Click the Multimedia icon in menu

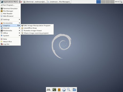(x=2, y=31)
